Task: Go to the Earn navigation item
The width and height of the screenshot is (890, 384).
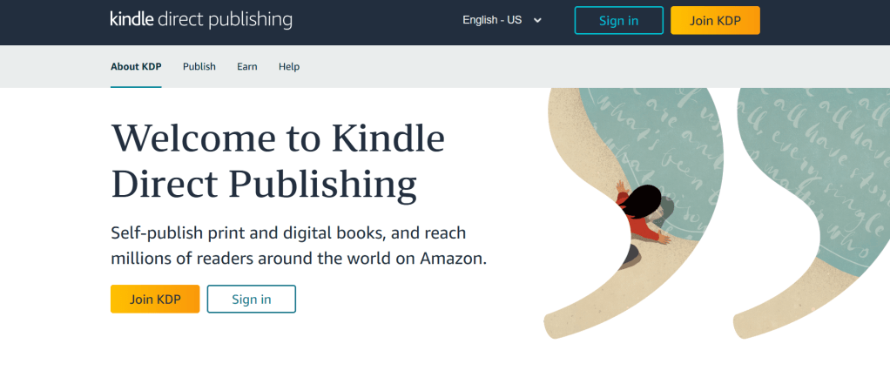Action: 247,66
